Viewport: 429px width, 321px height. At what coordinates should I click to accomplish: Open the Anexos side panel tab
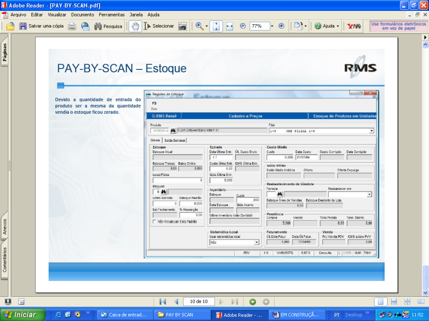[5, 226]
